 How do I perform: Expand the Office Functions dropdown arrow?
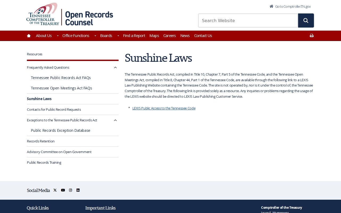click(x=95, y=36)
